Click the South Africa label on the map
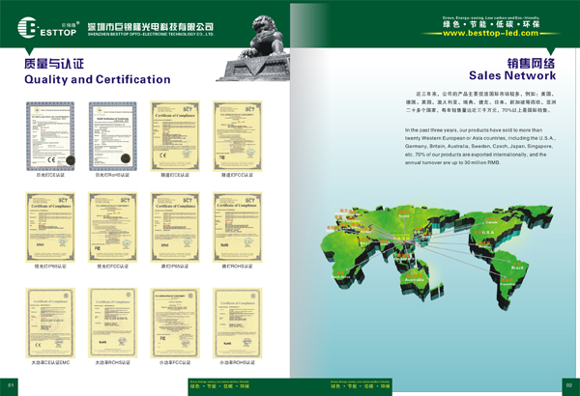This screenshot has width=580, height=396. (340, 277)
